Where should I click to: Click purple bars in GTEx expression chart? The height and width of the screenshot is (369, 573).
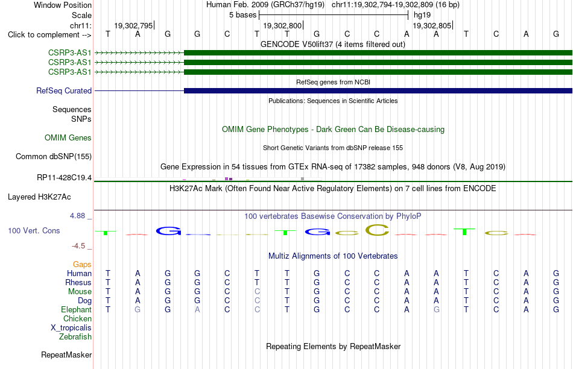(x=229, y=178)
